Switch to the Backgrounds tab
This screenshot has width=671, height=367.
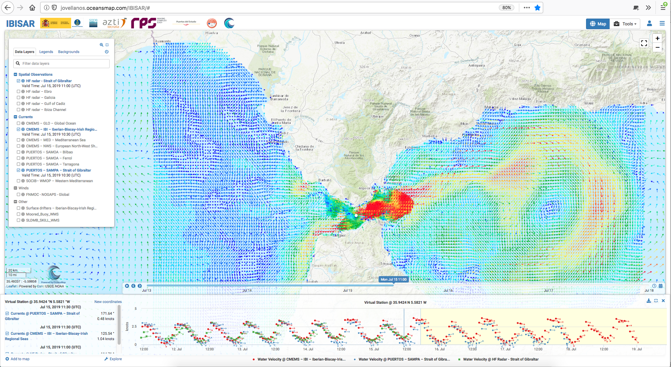69,52
